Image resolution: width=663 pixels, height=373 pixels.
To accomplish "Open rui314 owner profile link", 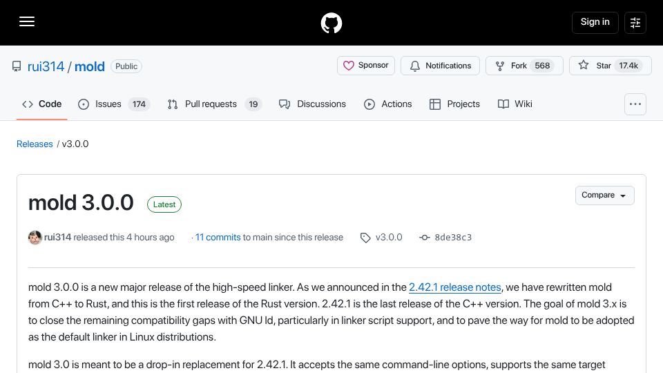I will tap(46, 66).
